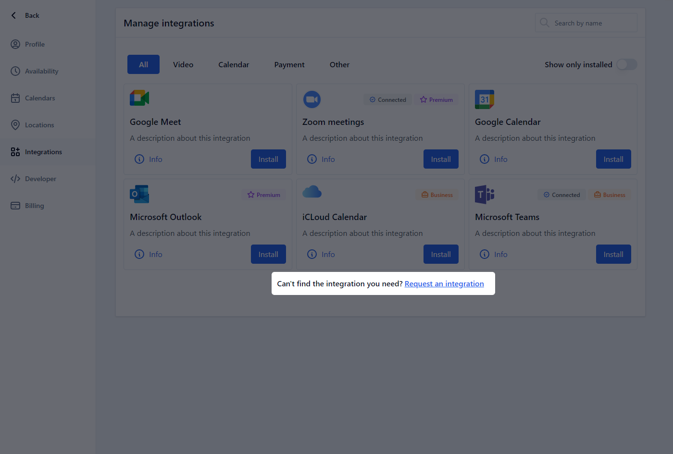Click the Info icon on Google Meet card

coord(139,159)
